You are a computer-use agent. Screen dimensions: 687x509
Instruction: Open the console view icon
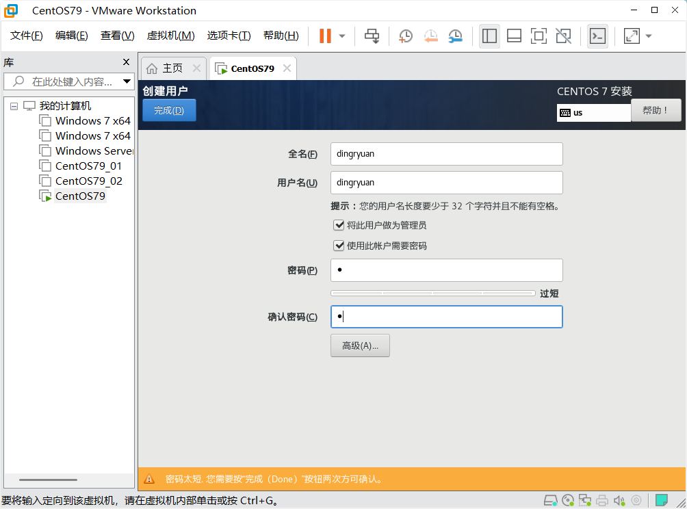point(597,36)
